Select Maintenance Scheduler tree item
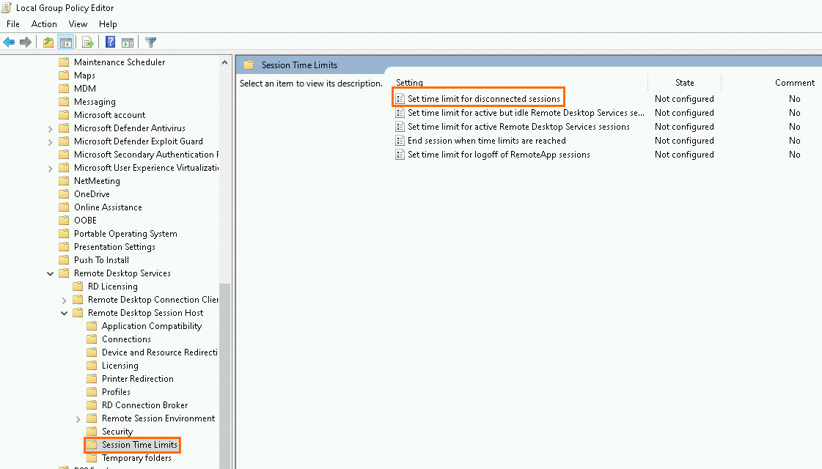 pos(120,62)
